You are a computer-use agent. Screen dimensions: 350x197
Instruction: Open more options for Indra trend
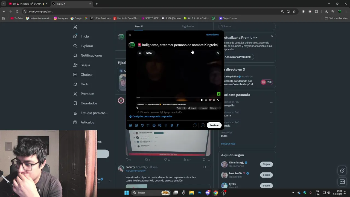pos(271,133)
